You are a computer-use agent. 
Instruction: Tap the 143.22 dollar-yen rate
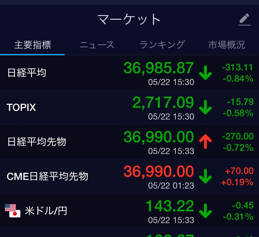[170, 206]
